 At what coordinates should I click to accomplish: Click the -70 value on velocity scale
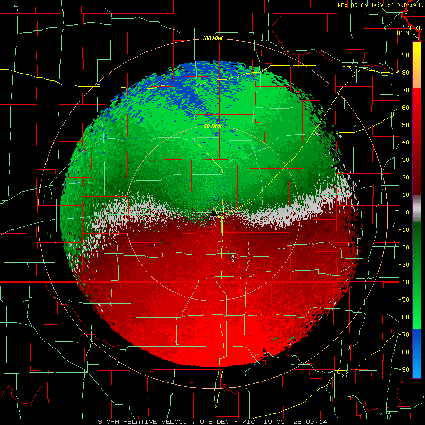[404, 335]
